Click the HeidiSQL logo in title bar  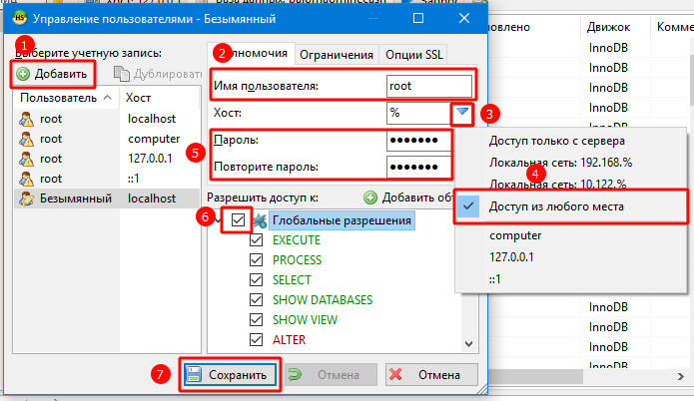(20, 18)
